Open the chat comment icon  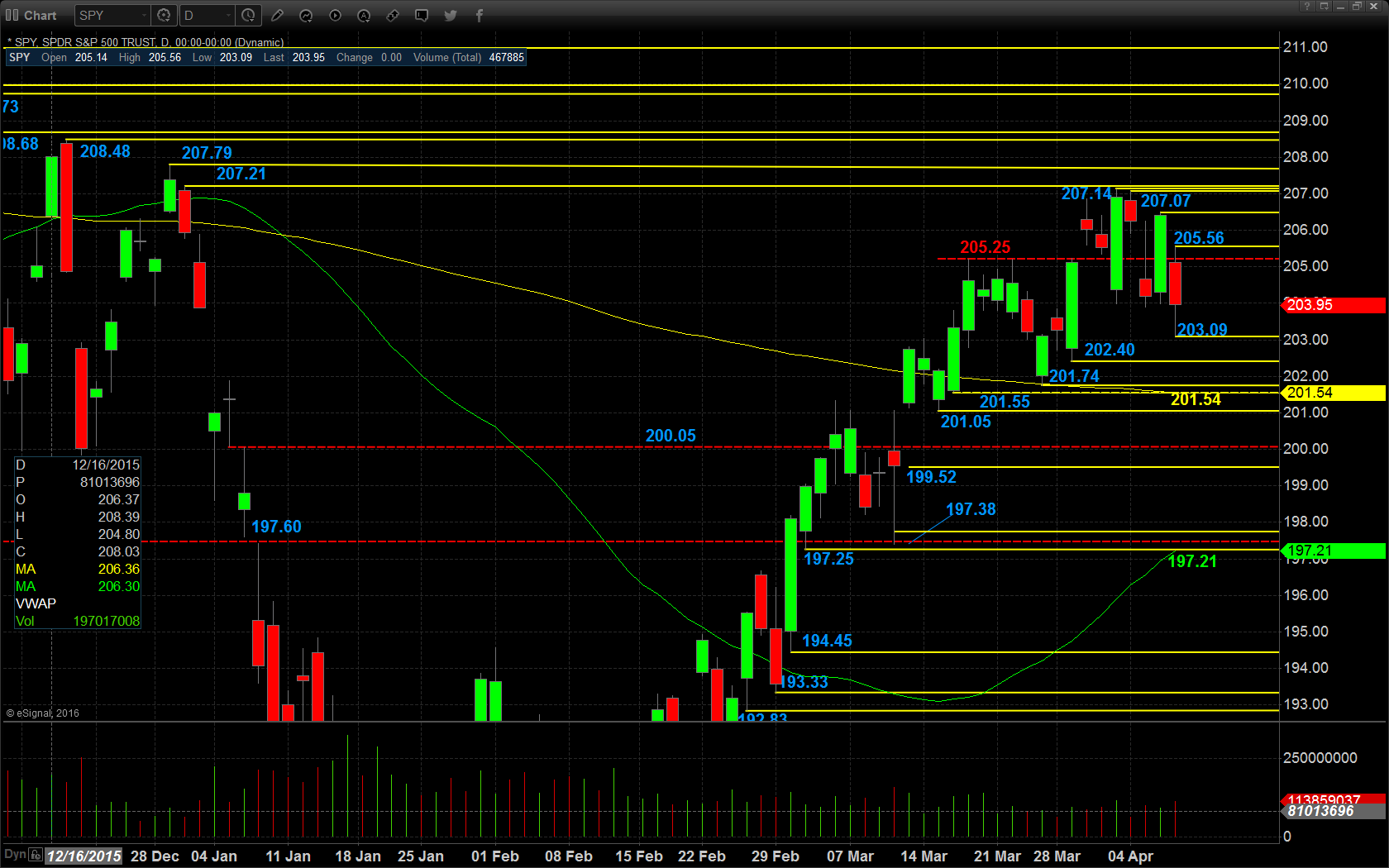pos(422,15)
